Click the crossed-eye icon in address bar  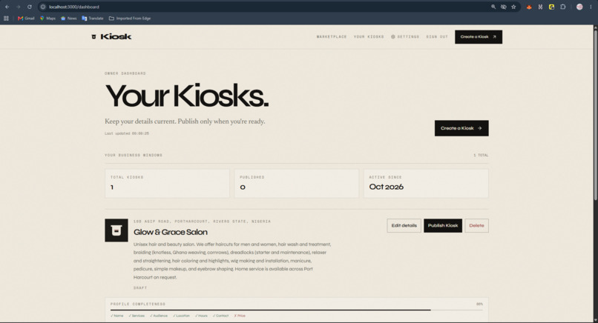coord(504,7)
